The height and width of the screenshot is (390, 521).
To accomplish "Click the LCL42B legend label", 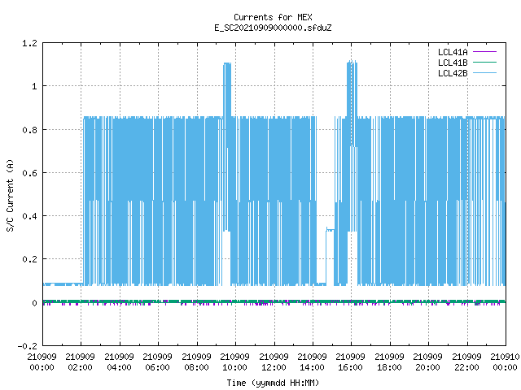I will [453, 73].
